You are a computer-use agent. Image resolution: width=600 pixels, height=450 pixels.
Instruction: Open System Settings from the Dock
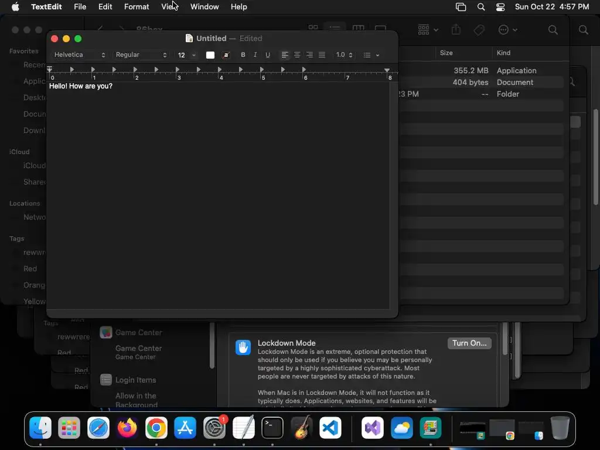click(214, 427)
